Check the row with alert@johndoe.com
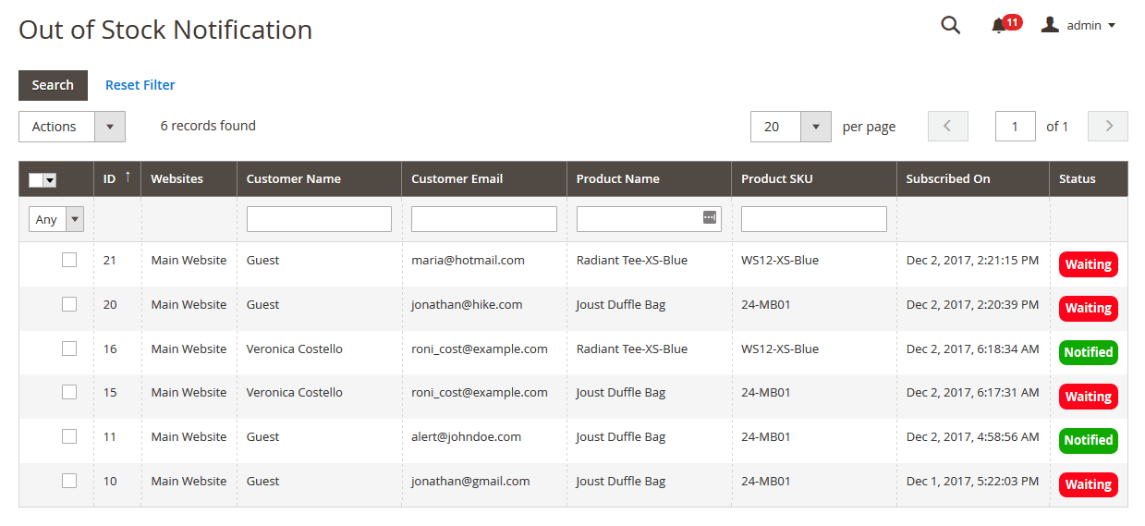Screen dimensions: 1145x526 69,436
